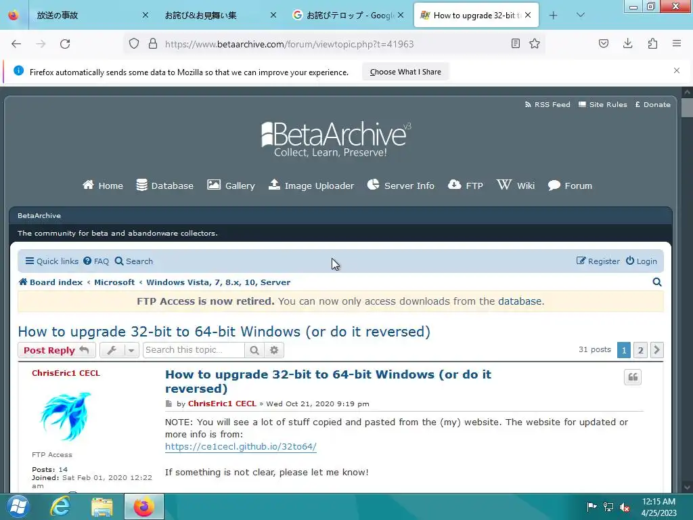The width and height of the screenshot is (693, 520).
Task: Open the Site Rules link
Action: tap(603, 105)
